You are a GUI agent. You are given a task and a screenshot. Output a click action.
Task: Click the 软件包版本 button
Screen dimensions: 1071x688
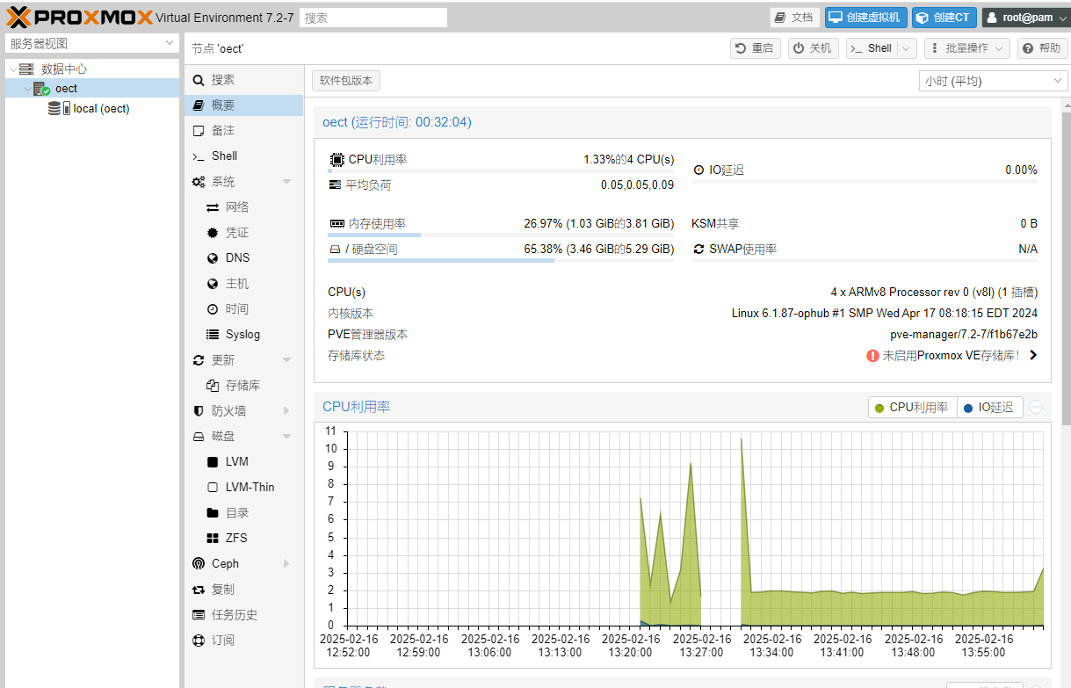click(x=346, y=81)
